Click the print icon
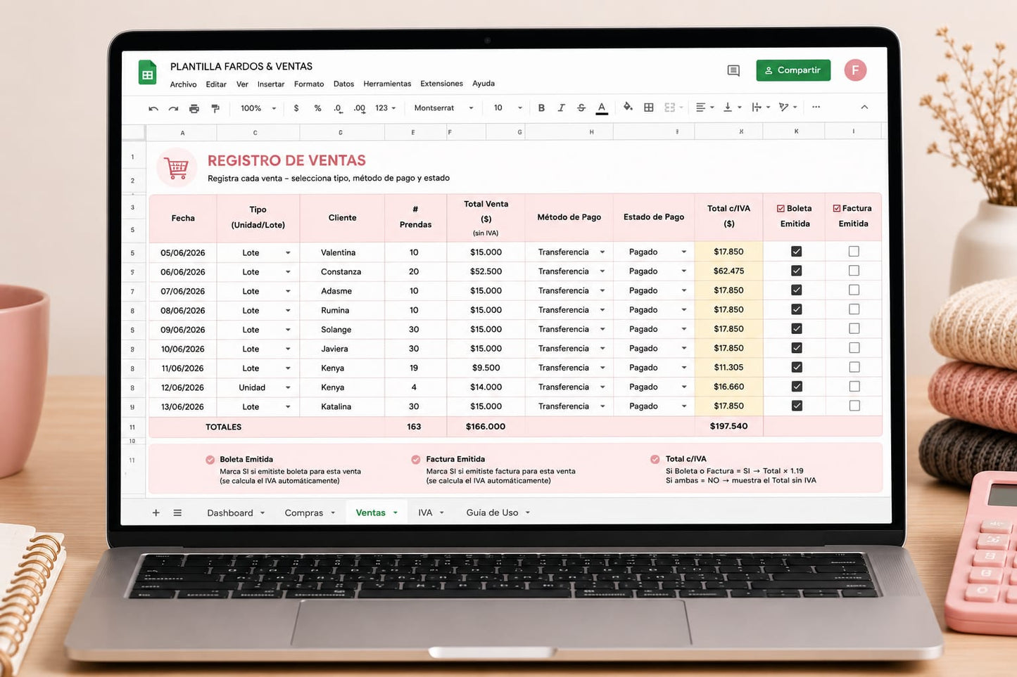The image size is (1017, 677). (194, 108)
